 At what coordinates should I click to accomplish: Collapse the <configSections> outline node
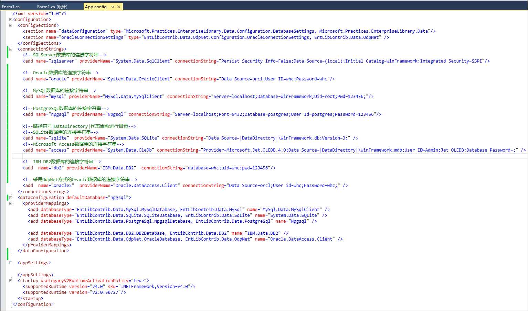pyautogui.click(x=10, y=25)
